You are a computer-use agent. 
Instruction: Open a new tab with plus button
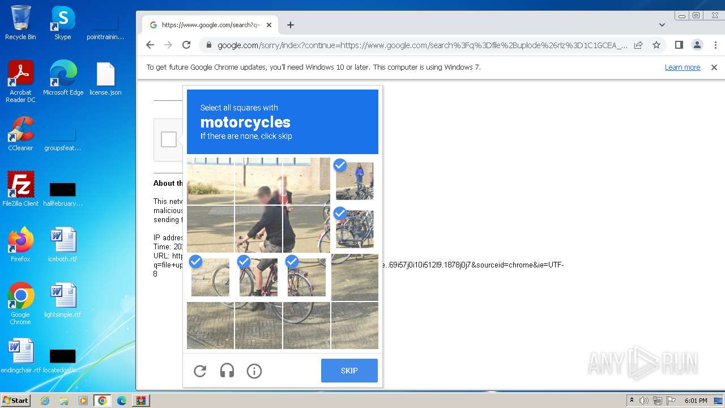(x=291, y=25)
